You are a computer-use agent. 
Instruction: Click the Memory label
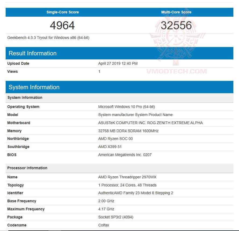[14, 131]
